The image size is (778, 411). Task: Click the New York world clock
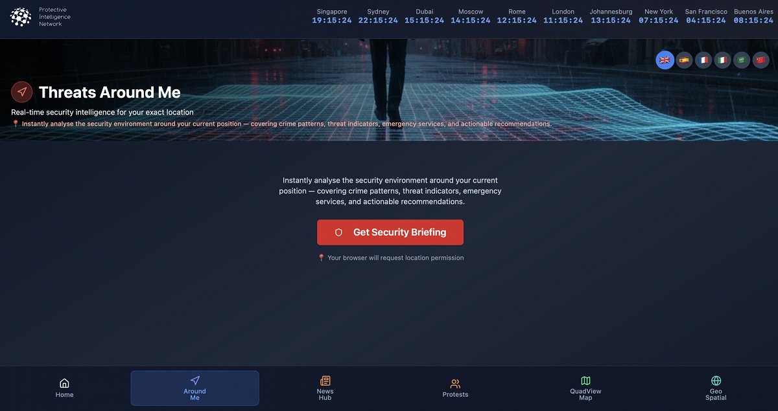coord(658,16)
